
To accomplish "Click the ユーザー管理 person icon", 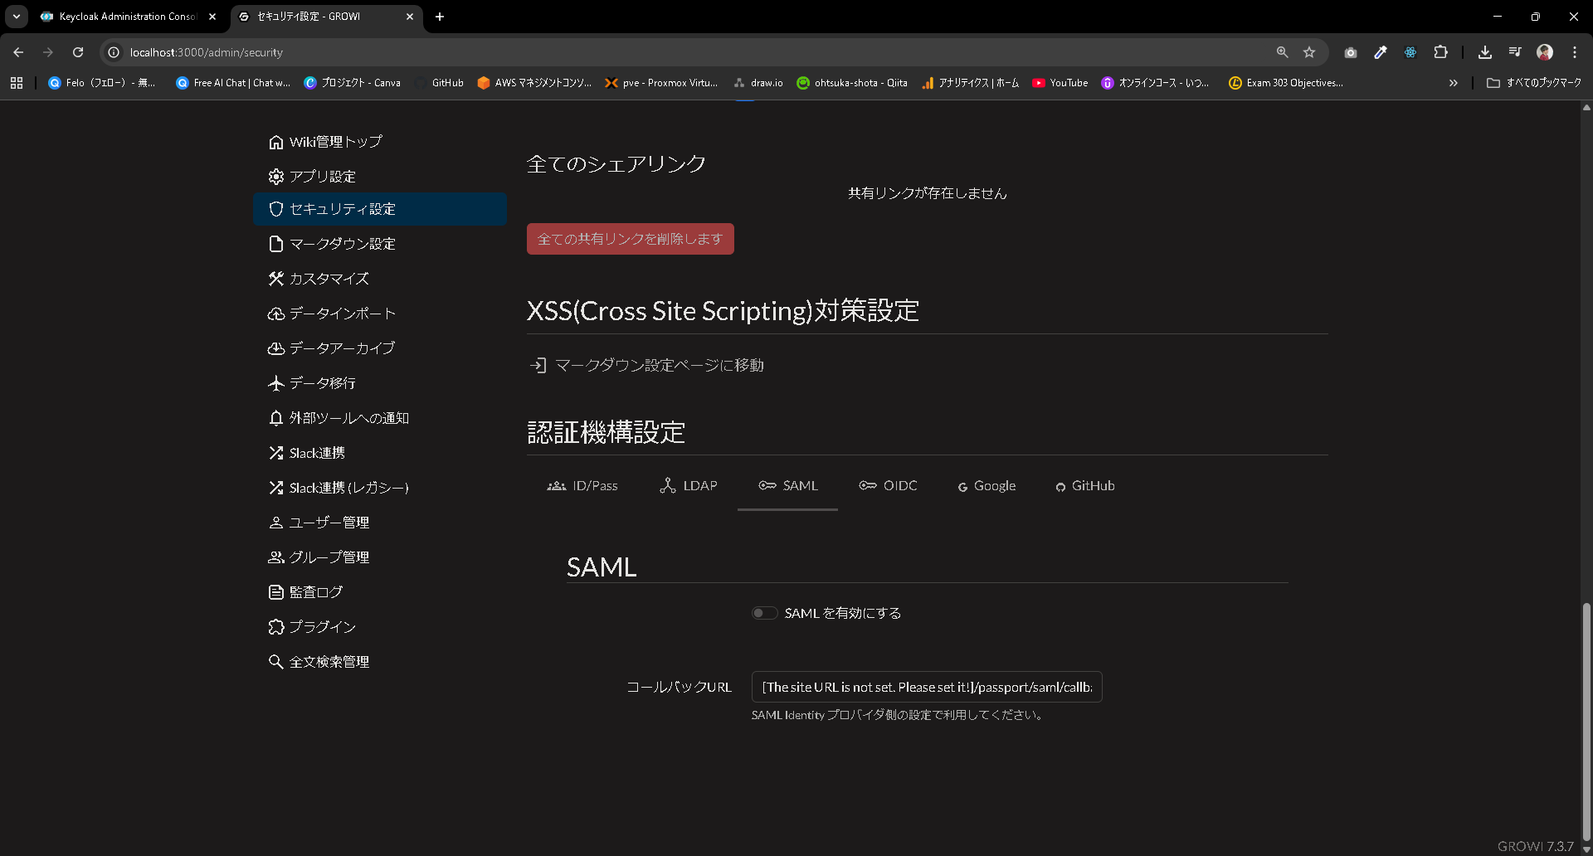I will pos(276,523).
